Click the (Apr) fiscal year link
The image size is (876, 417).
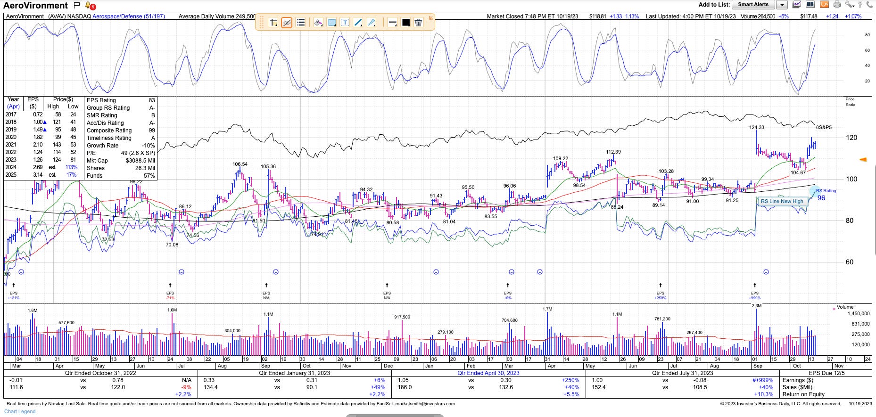click(x=14, y=106)
